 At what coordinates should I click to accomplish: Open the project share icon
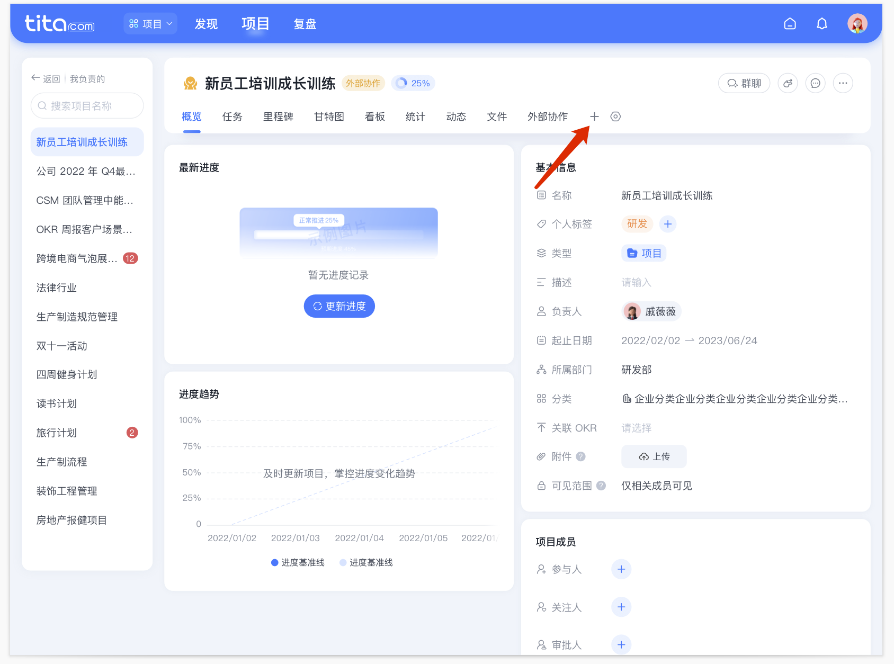(788, 83)
